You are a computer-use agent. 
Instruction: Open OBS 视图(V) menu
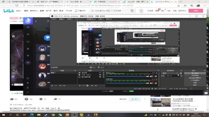pyautogui.click(x=70, y=19)
